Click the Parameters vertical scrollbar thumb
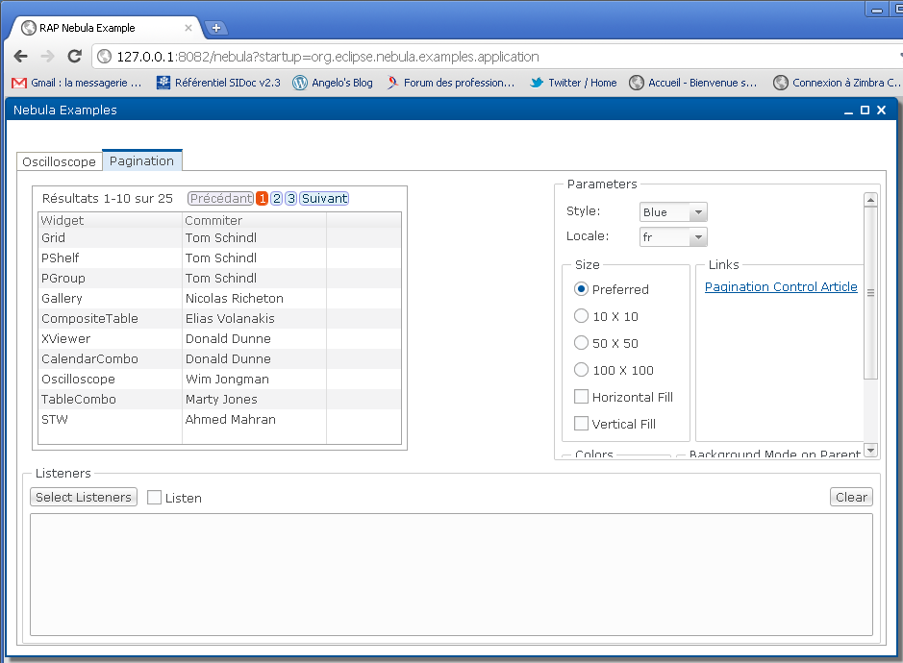Viewport: 903px width, 663px height. 870,292
